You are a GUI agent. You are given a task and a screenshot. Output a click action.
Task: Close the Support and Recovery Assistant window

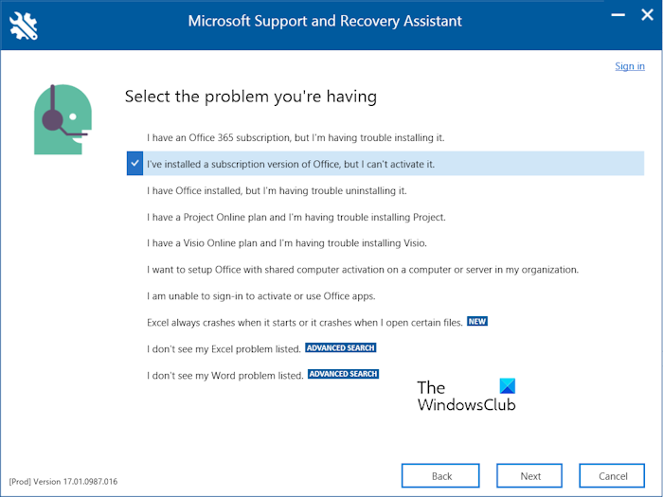647,16
